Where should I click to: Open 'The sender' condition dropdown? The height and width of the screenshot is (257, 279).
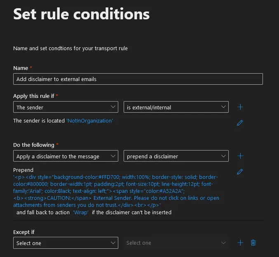[66, 107]
